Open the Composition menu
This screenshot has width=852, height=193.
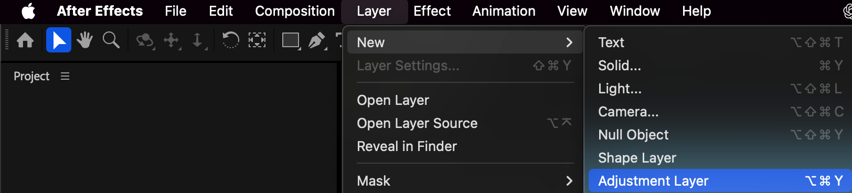click(x=295, y=11)
